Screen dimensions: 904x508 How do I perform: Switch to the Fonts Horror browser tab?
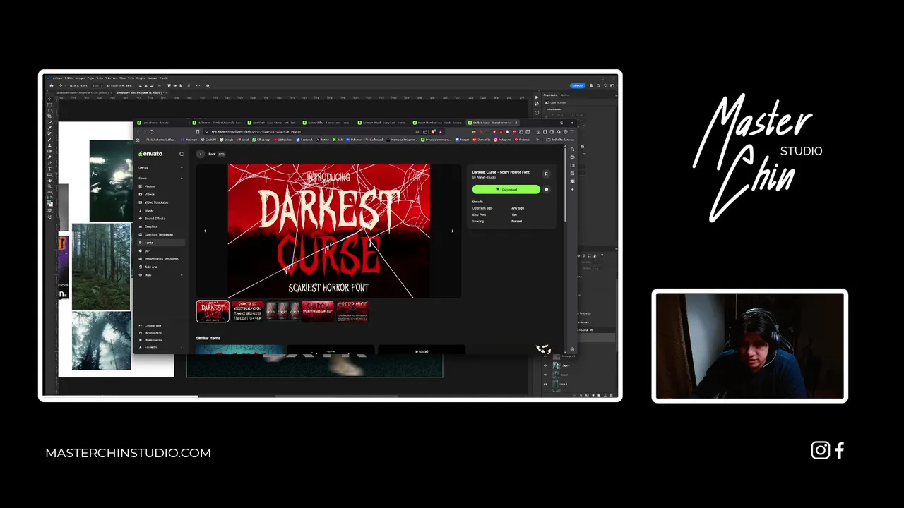coord(162,123)
